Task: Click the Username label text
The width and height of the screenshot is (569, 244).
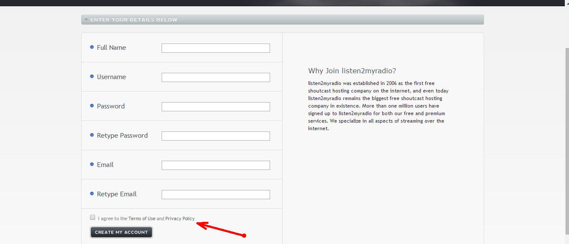Action: (x=111, y=77)
